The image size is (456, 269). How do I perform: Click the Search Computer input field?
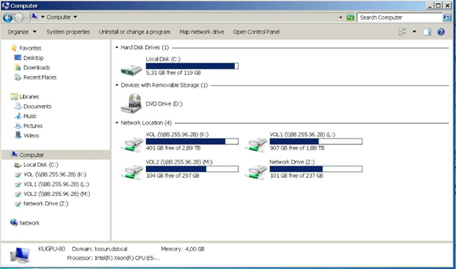(400, 17)
